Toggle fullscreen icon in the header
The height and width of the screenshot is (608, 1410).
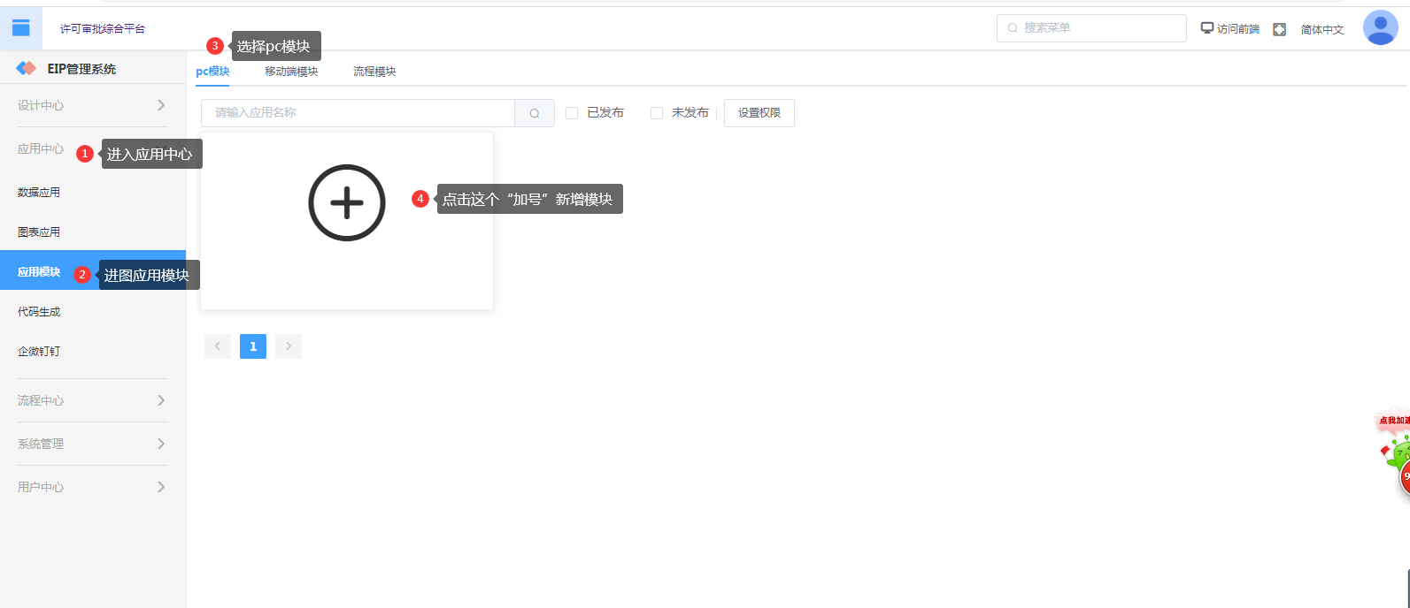[x=1279, y=29]
